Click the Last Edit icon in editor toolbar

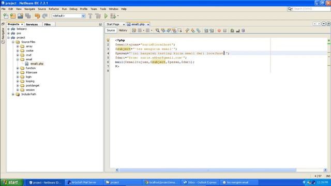(x=134, y=30)
